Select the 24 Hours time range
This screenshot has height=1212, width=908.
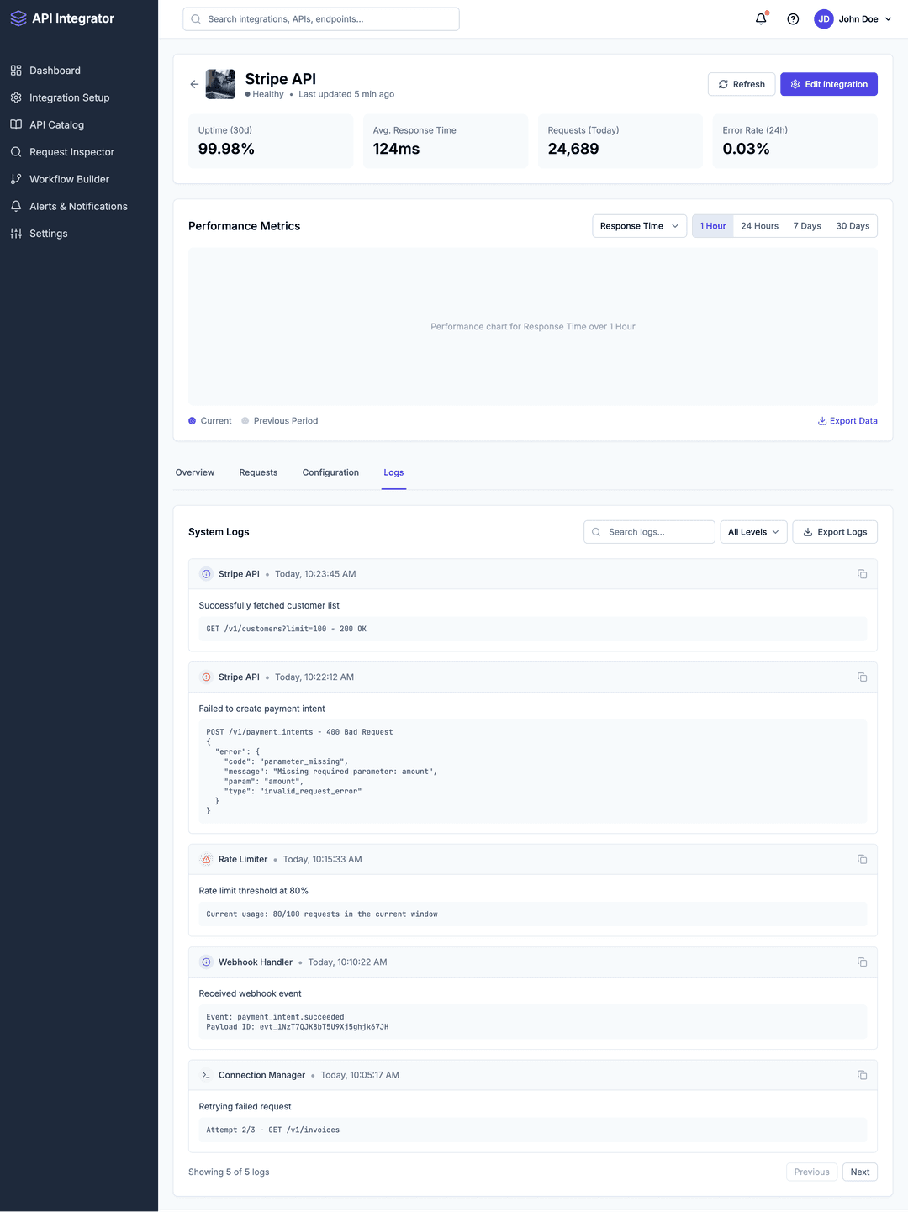[758, 225]
